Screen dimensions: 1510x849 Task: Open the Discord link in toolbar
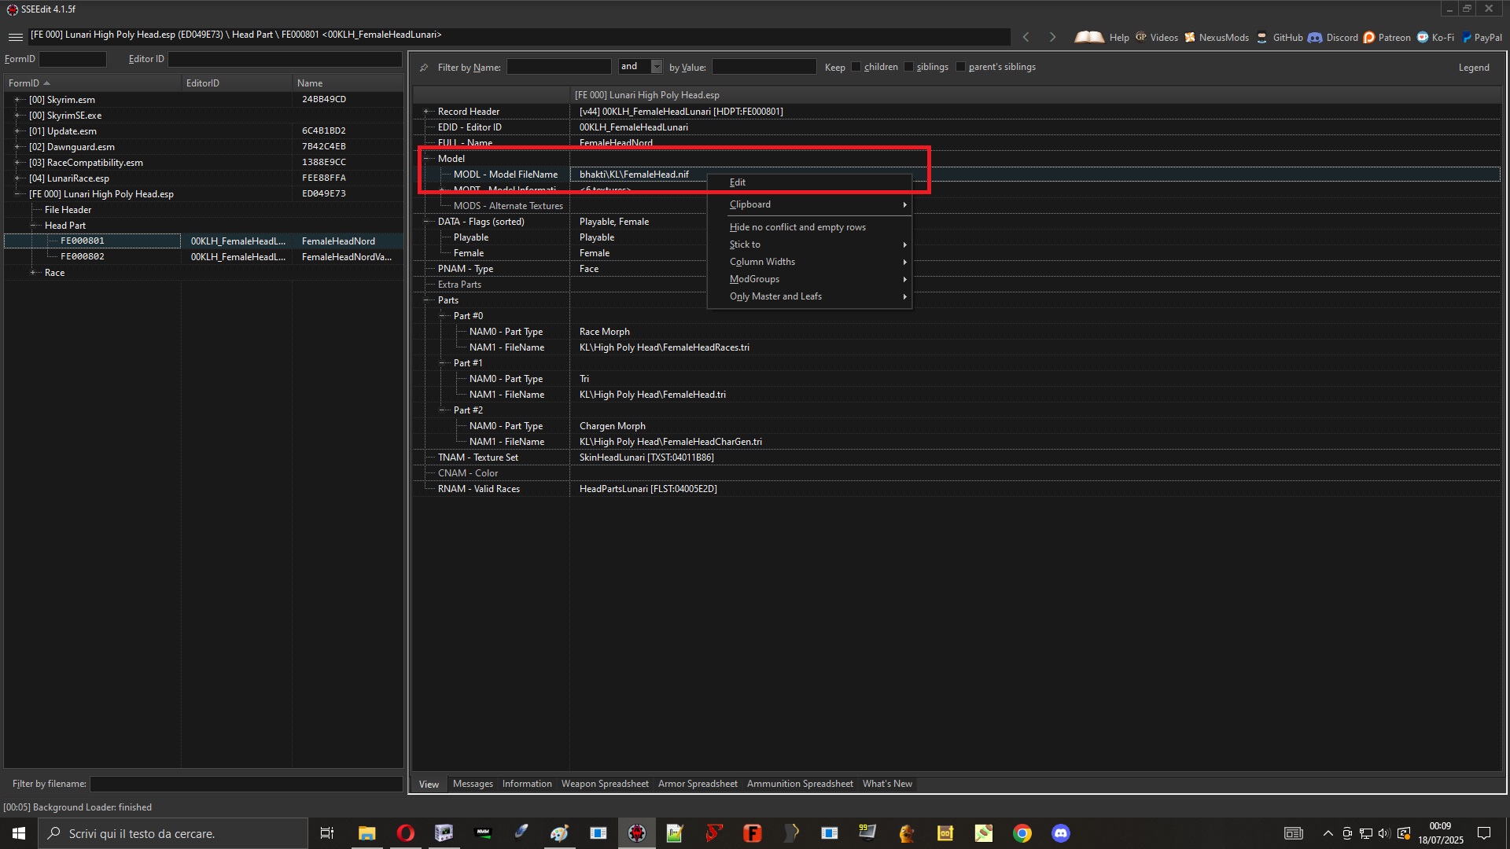[1333, 37]
